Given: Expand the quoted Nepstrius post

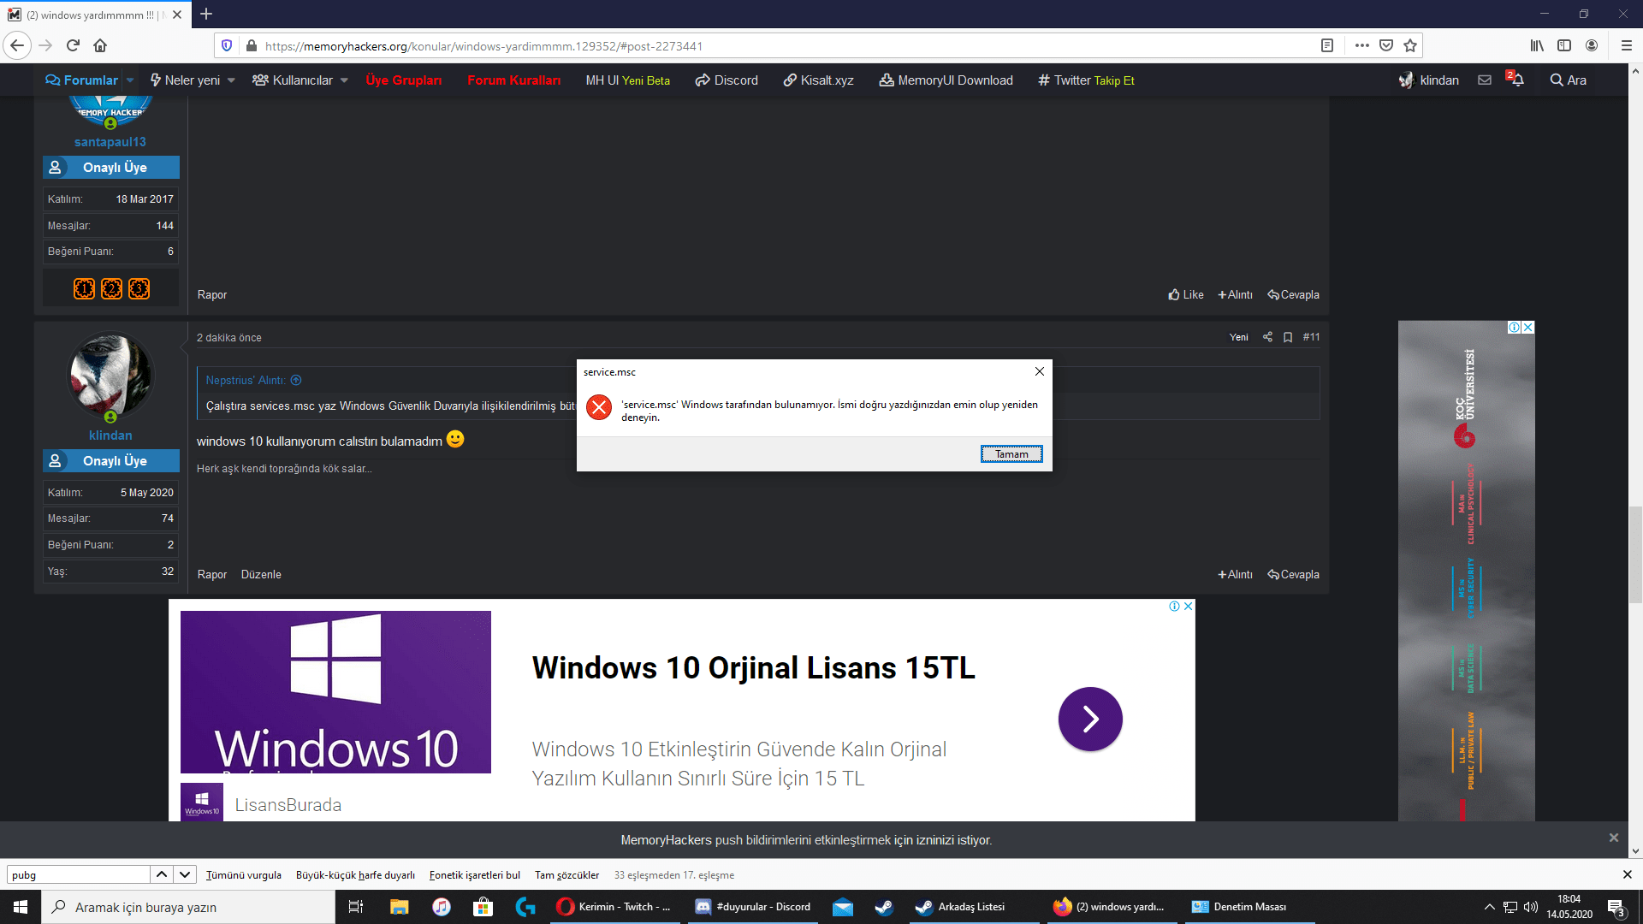Looking at the screenshot, I should [296, 380].
